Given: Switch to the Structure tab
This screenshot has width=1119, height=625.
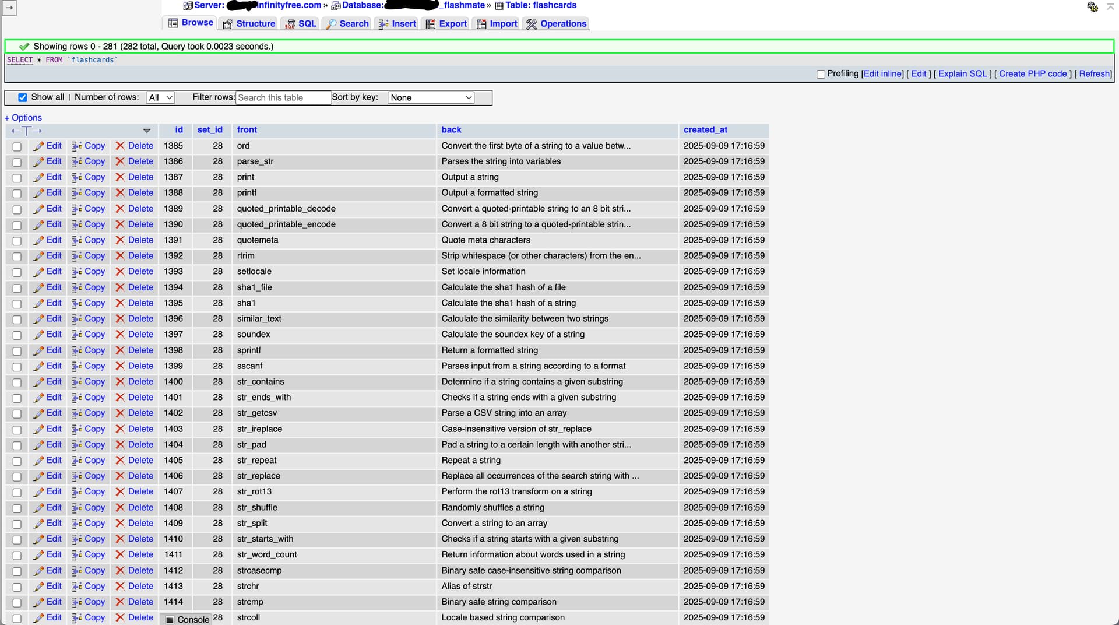Looking at the screenshot, I should coord(249,24).
